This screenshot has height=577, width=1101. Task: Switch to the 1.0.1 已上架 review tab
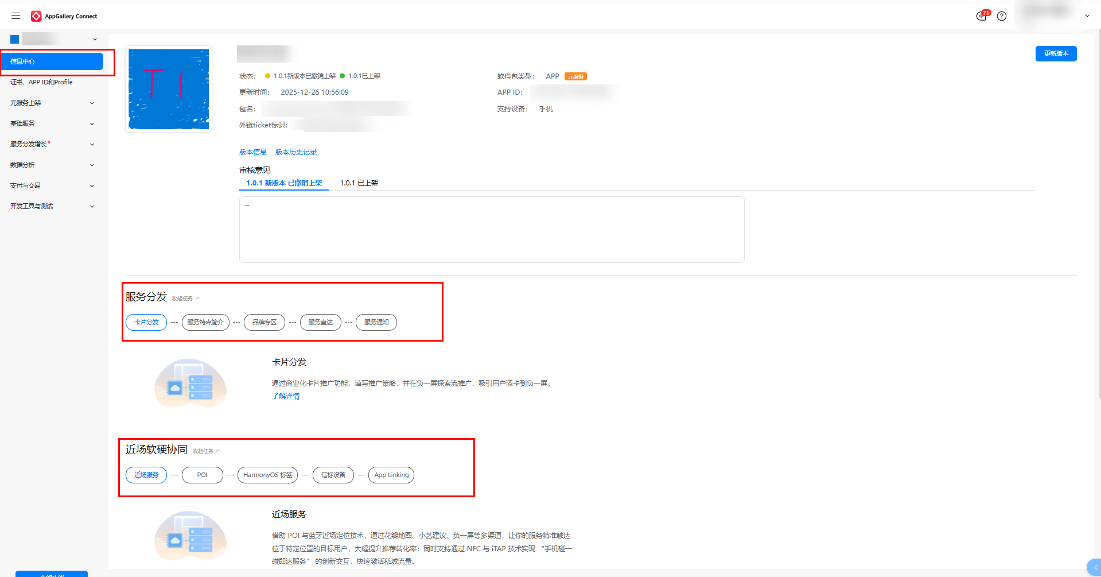[x=359, y=183]
